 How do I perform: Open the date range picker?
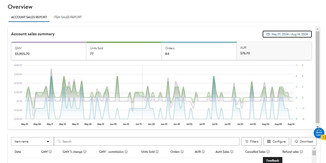pyautogui.click(x=287, y=34)
